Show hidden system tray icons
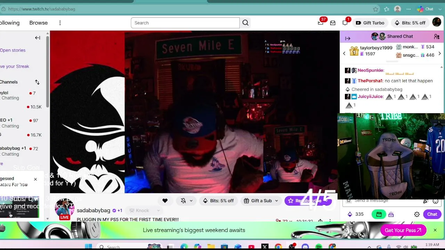Image resolution: width=445 pixels, height=250 pixels. pos(369,247)
